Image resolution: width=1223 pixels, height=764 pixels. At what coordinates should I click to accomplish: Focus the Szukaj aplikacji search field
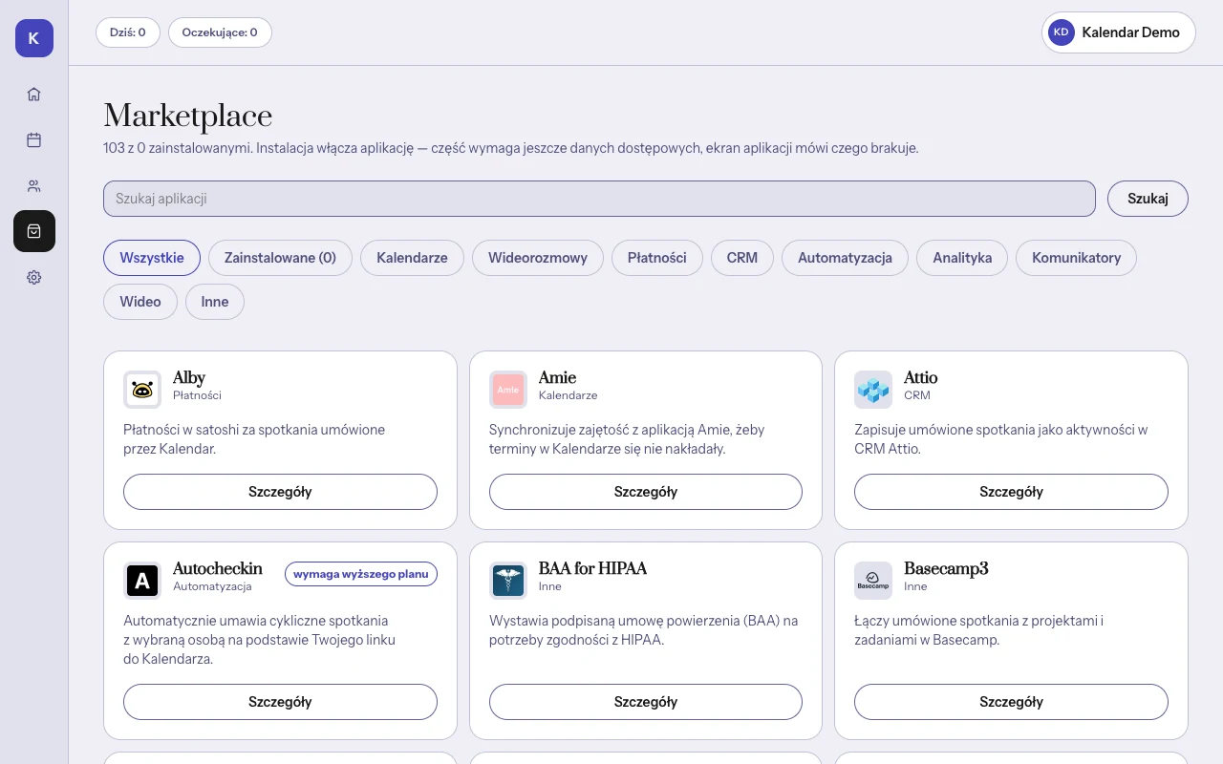point(599,199)
